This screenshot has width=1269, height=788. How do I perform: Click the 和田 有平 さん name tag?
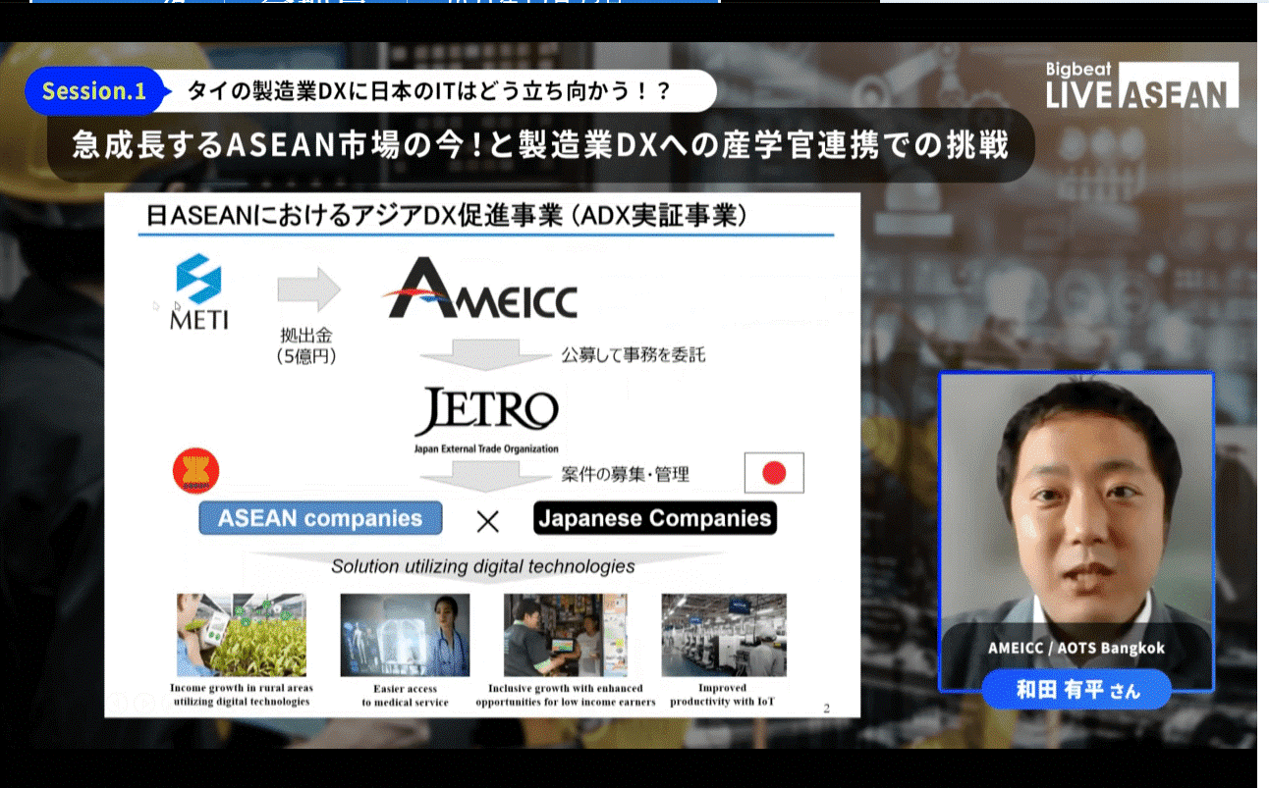(1077, 690)
